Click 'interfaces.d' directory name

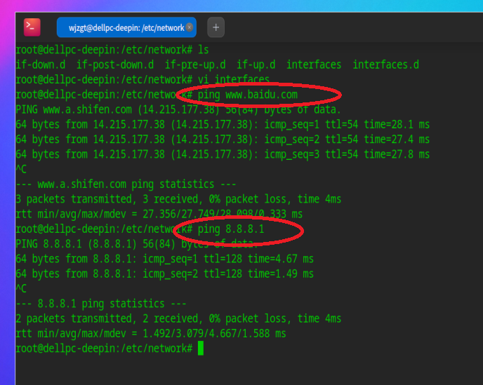coord(385,65)
